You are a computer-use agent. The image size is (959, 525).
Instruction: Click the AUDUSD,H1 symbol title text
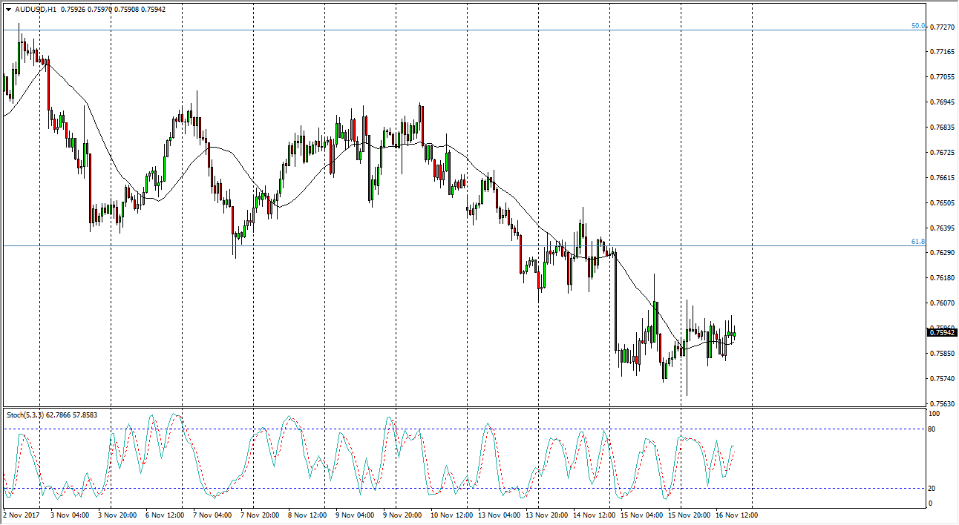coord(35,10)
